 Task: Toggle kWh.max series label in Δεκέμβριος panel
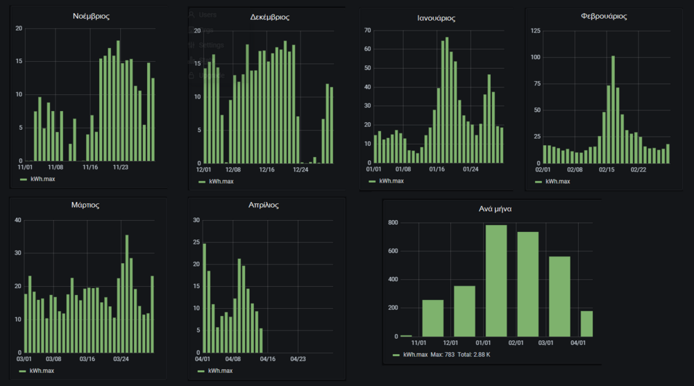[221, 182]
